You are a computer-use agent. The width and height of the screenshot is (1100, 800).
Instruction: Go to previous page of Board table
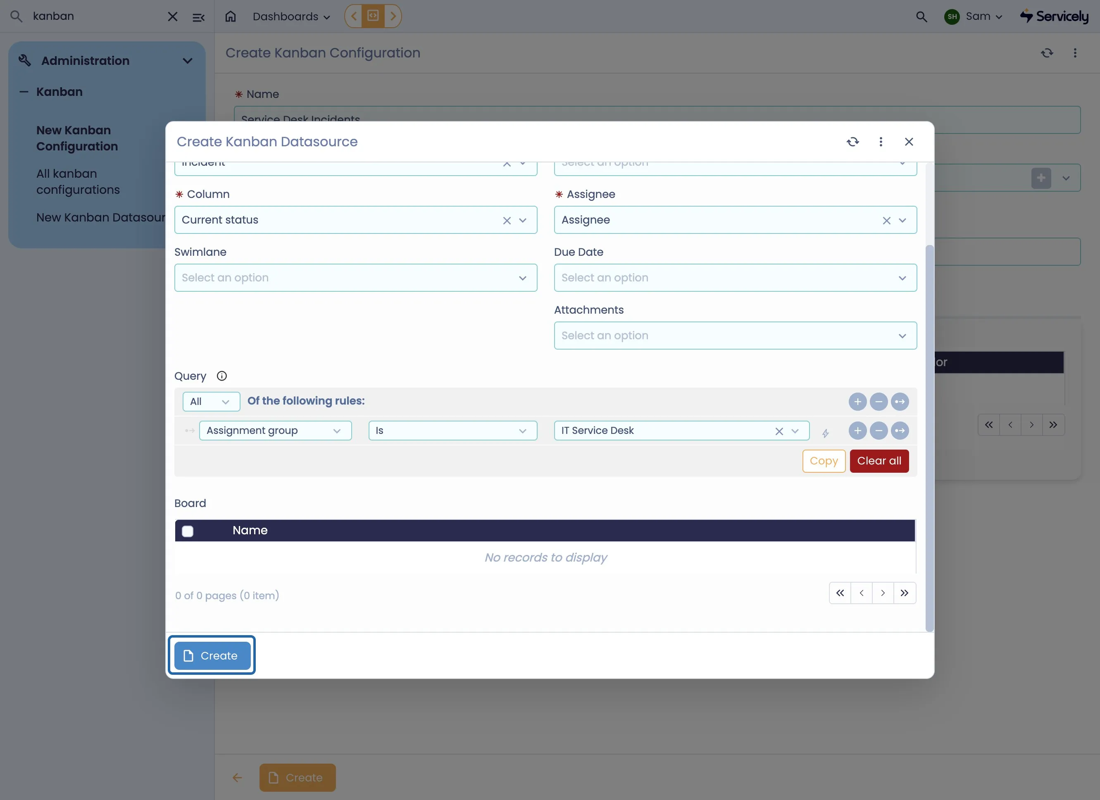coord(862,593)
